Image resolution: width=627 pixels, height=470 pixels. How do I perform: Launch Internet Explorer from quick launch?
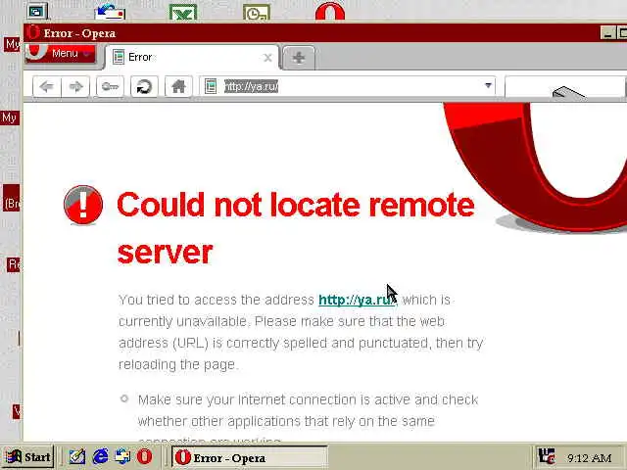(100, 456)
